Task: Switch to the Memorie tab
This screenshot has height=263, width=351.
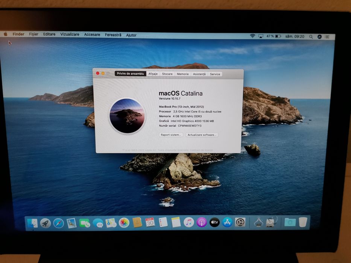Action: point(183,74)
